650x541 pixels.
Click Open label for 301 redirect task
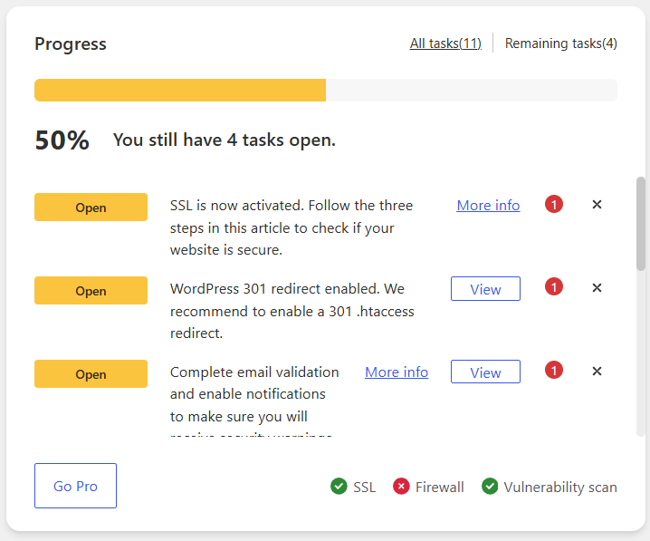click(x=91, y=290)
